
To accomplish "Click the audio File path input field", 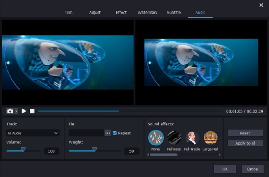I will click(86, 133).
